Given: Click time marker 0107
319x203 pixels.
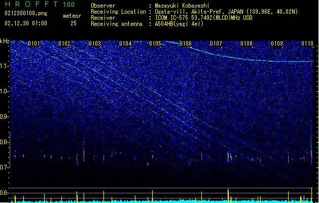Looking at the screenshot, I should [216, 44].
